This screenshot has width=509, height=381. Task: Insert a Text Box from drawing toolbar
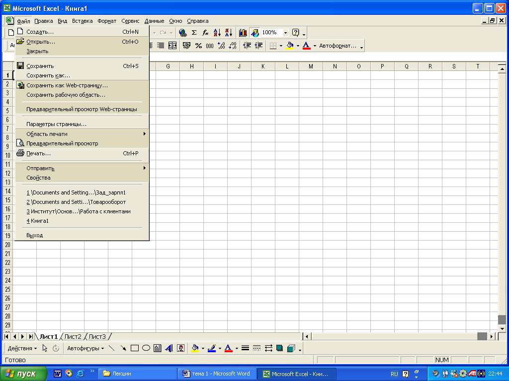coord(158,348)
